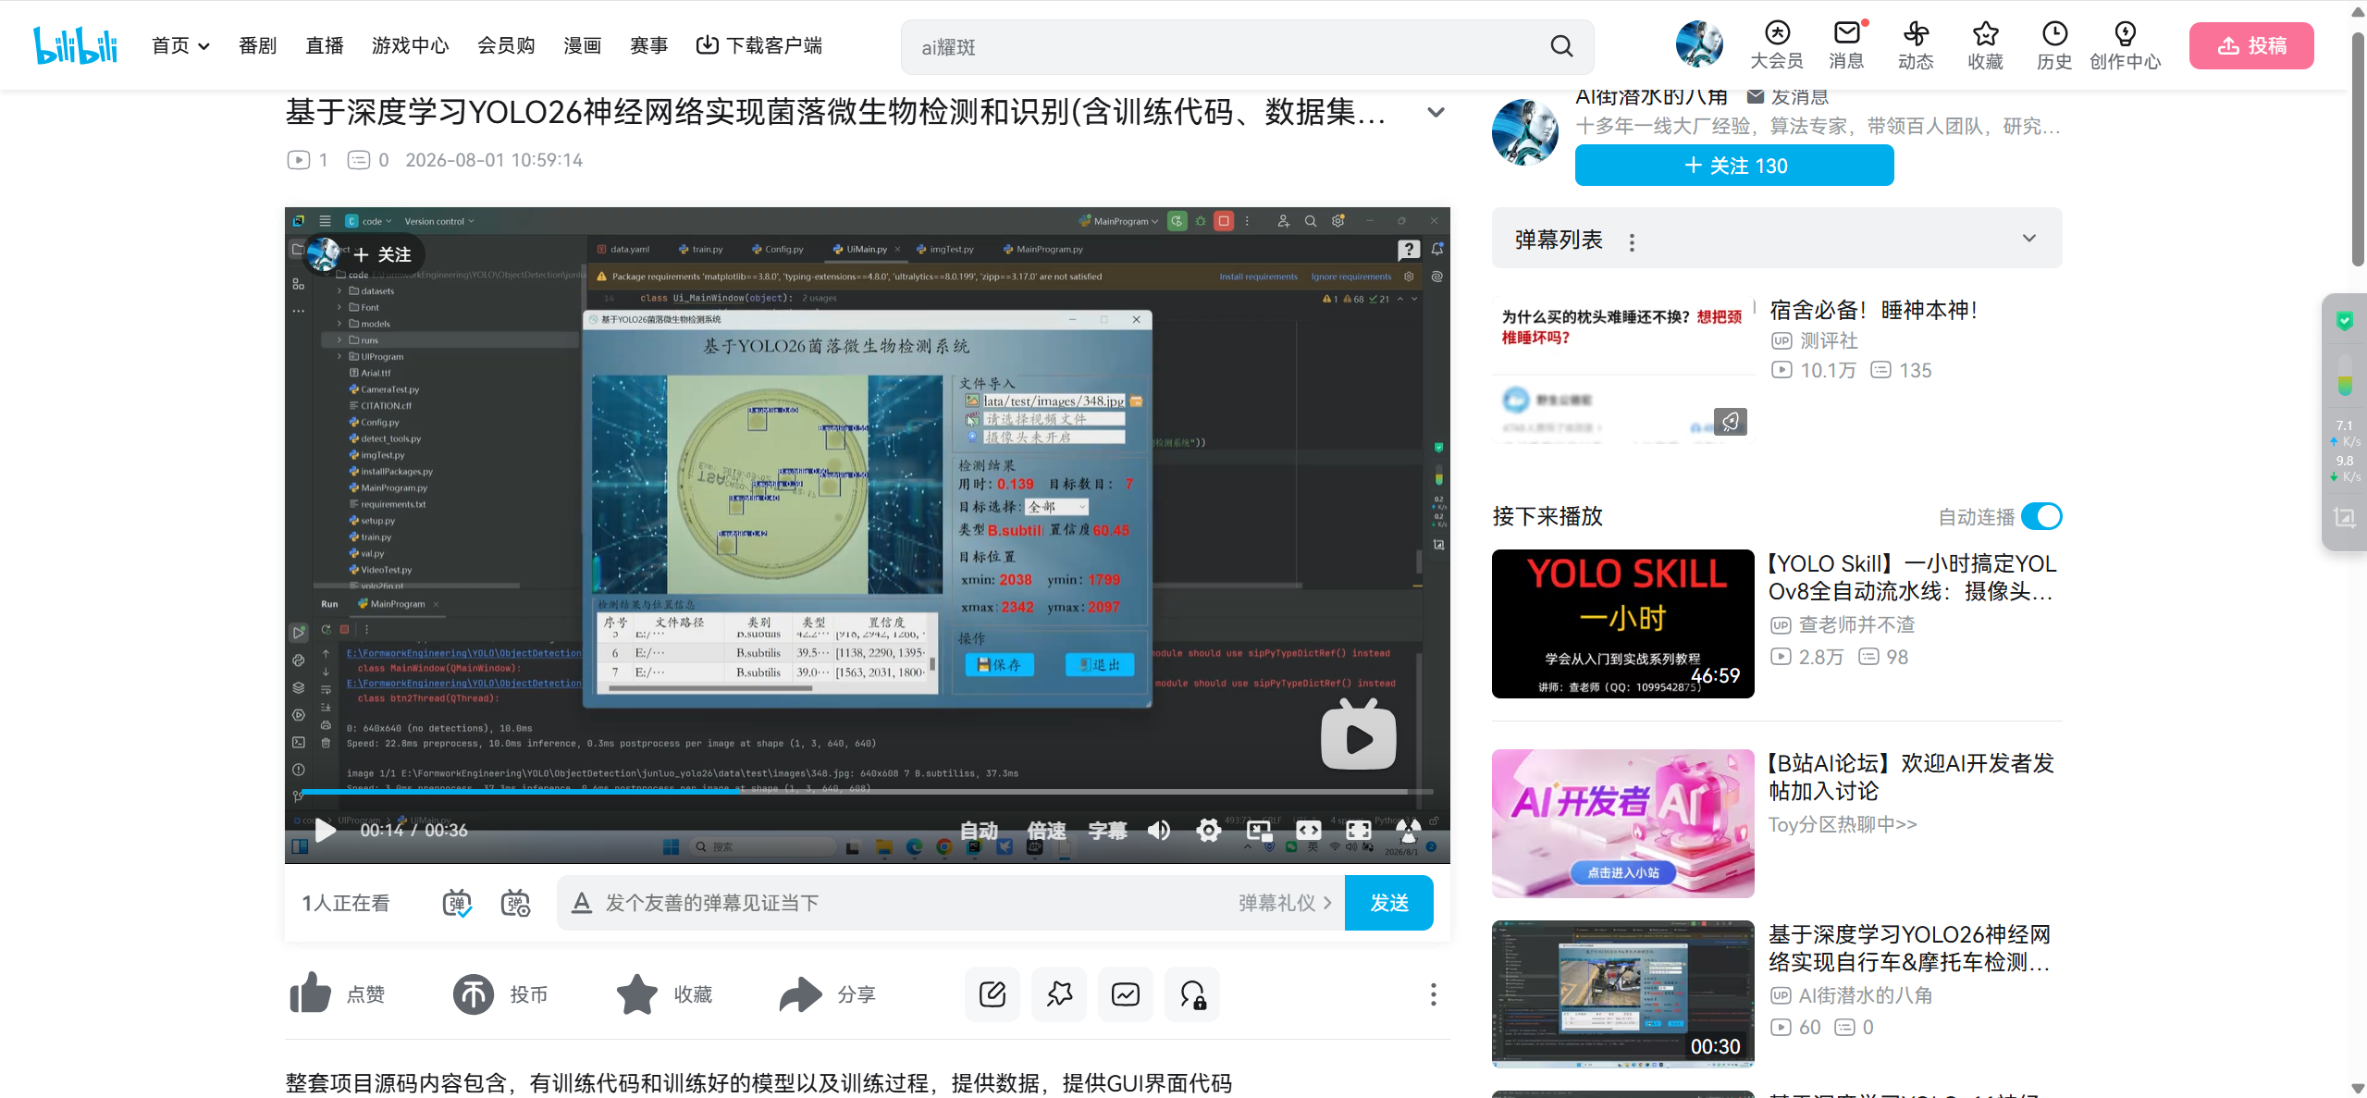Click the search magnifier icon
This screenshot has width=2367, height=1098.
[1561, 46]
